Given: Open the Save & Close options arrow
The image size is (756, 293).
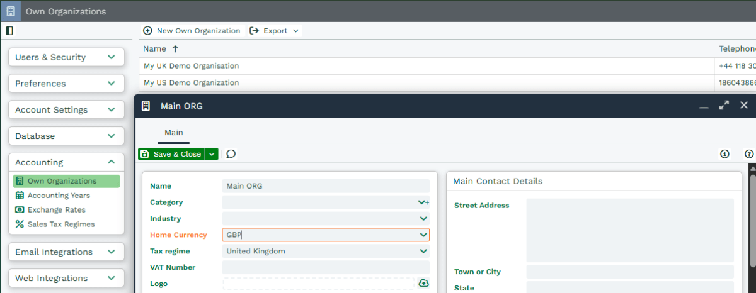Looking at the screenshot, I should tap(212, 154).
